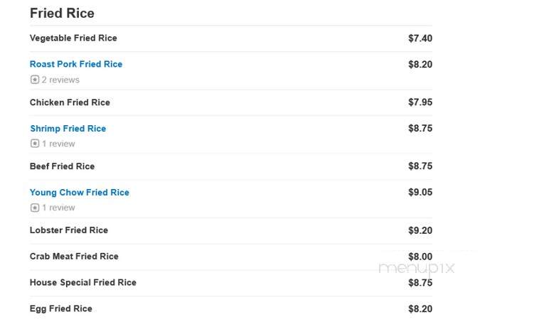
Task: Click the star icon under Young Chow Fried Rice
Action: coord(35,208)
